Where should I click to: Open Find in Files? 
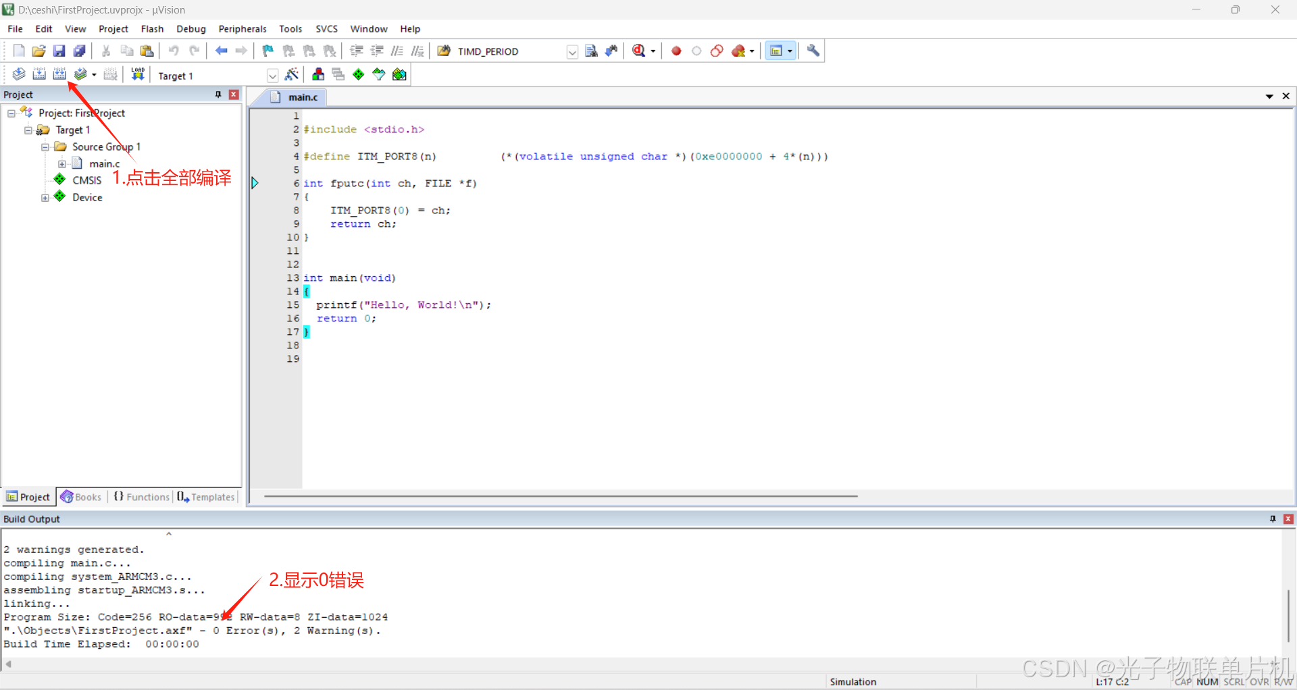pyautogui.click(x=444, y=51)
